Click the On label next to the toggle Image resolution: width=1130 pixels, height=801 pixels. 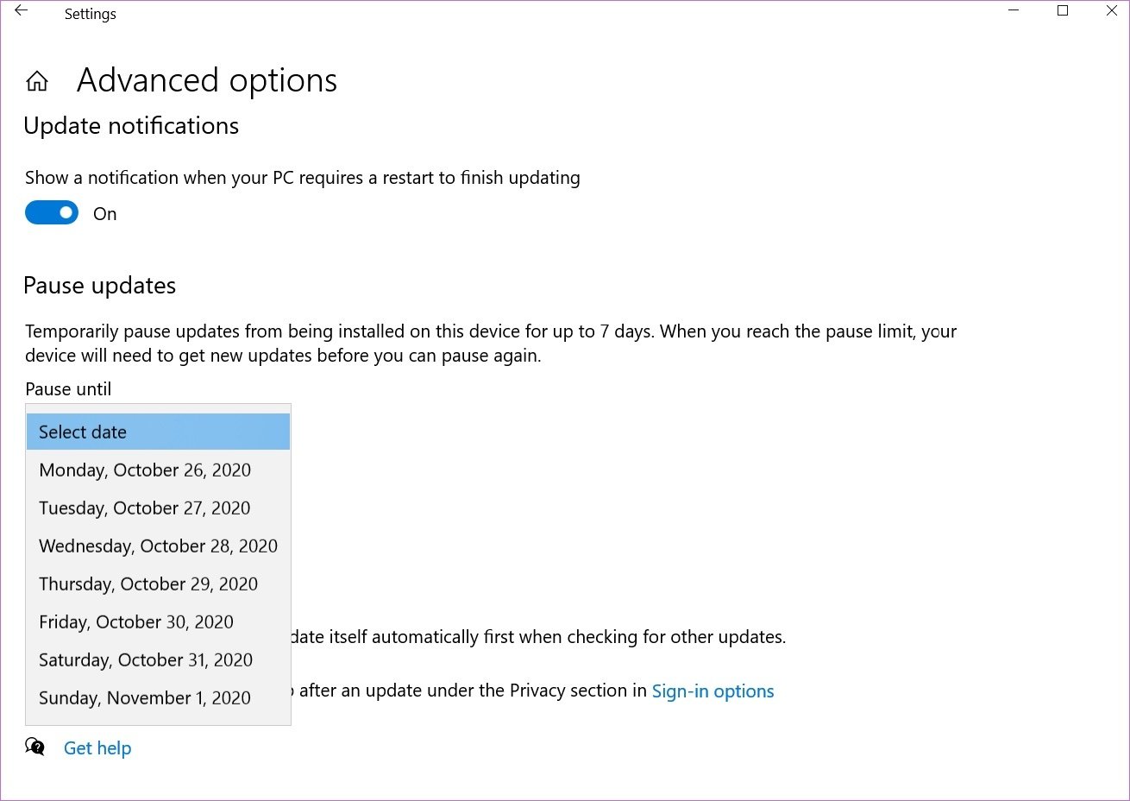[x=104, y=213]
